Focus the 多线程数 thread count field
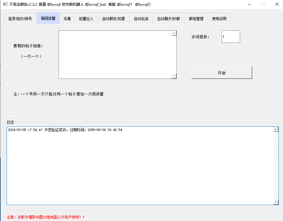The image size is (283, 221). coord(230,37)
